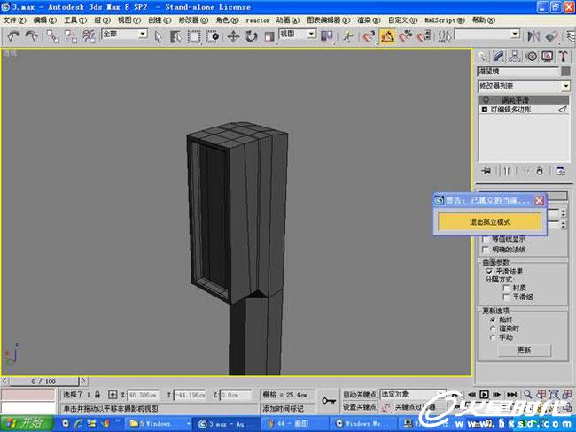
Task: Open the Utilities hammer panel tab
Action: (x=564, y=57)
